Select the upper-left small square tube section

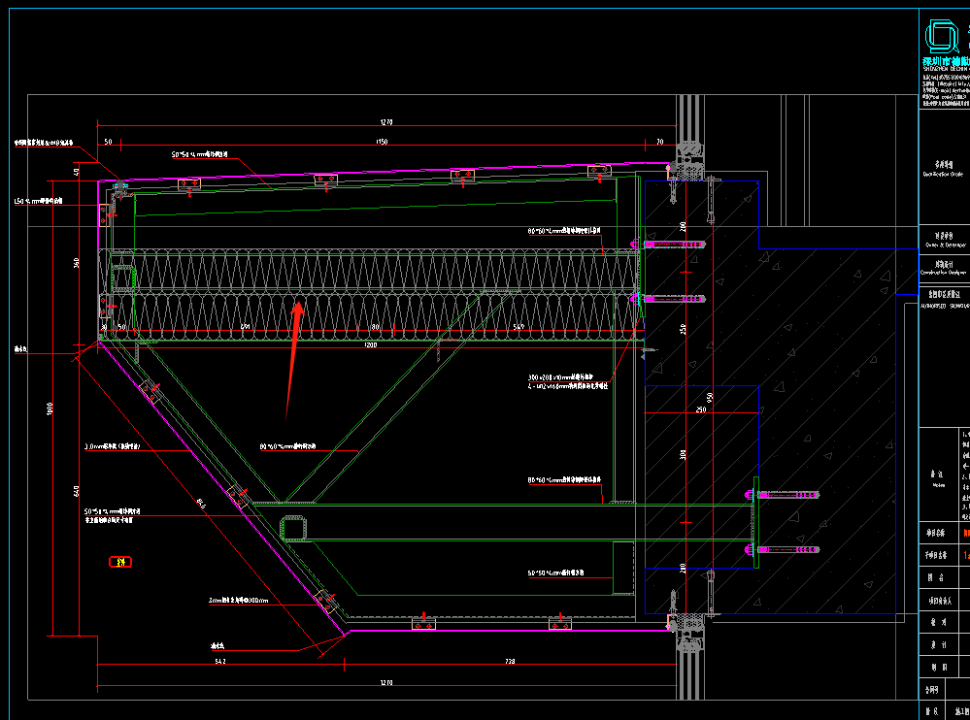pyautogui.click(x=123, y=278)
